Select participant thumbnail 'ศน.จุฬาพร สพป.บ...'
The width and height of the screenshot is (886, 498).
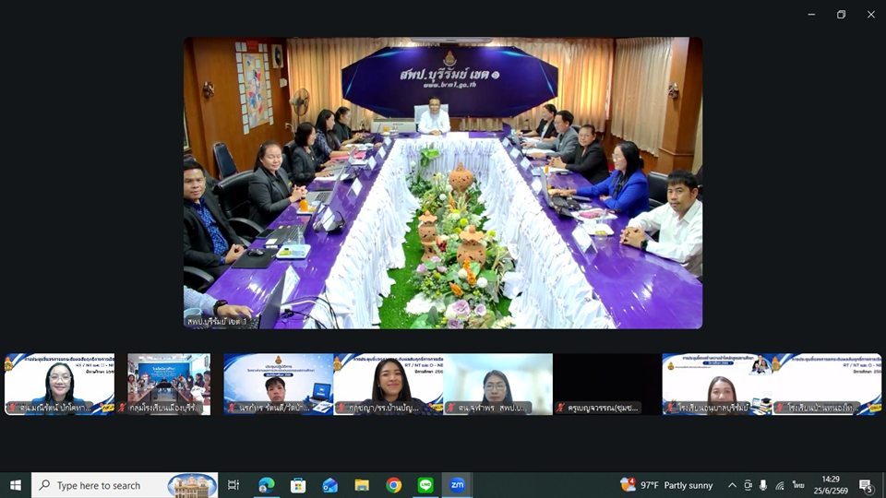tap(497, 384)
